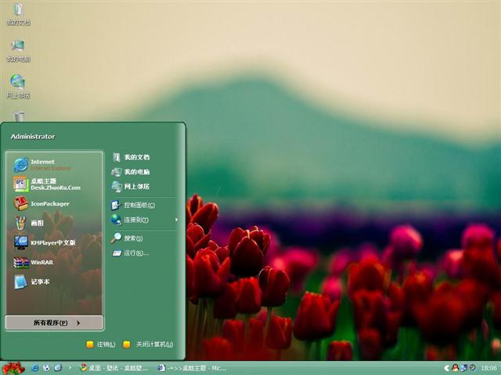Expand hidden Quick Launch items chevron

[70, 368]
